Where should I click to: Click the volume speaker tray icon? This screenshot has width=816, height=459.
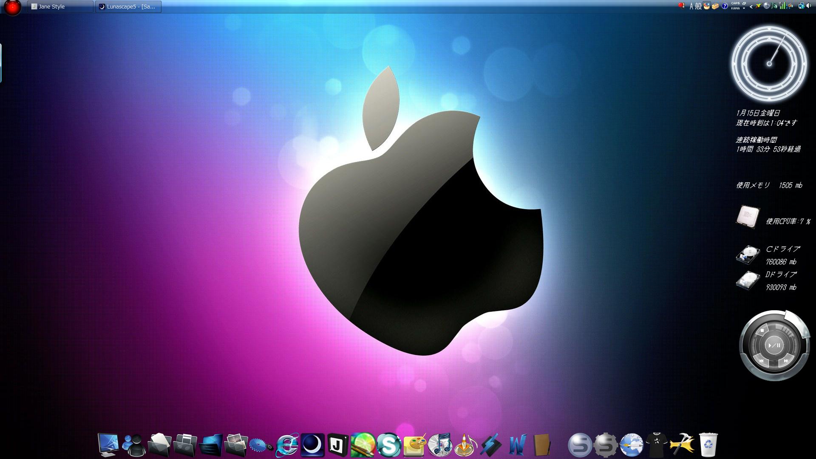click(808, 6)
